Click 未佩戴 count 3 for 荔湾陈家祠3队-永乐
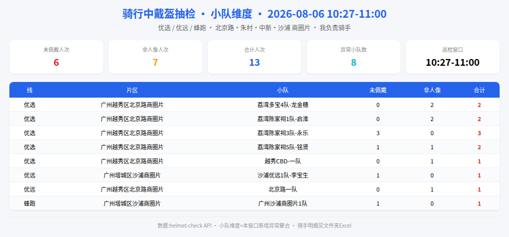Viewport: 509px width, 237px height. point(378,133)
